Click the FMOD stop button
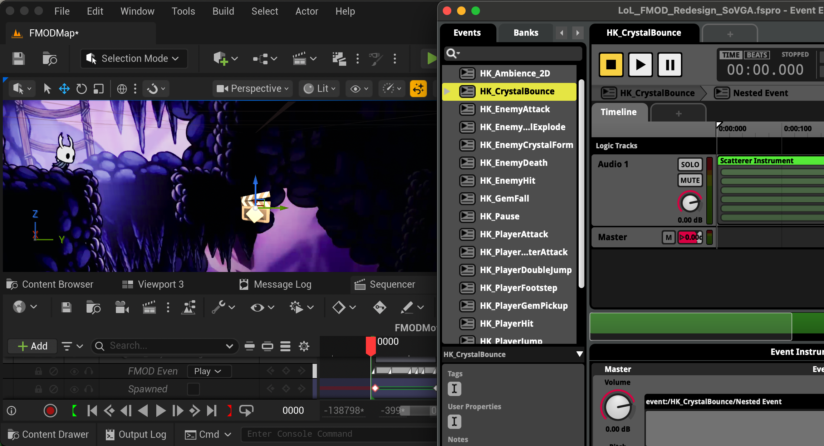 point(611,65)
